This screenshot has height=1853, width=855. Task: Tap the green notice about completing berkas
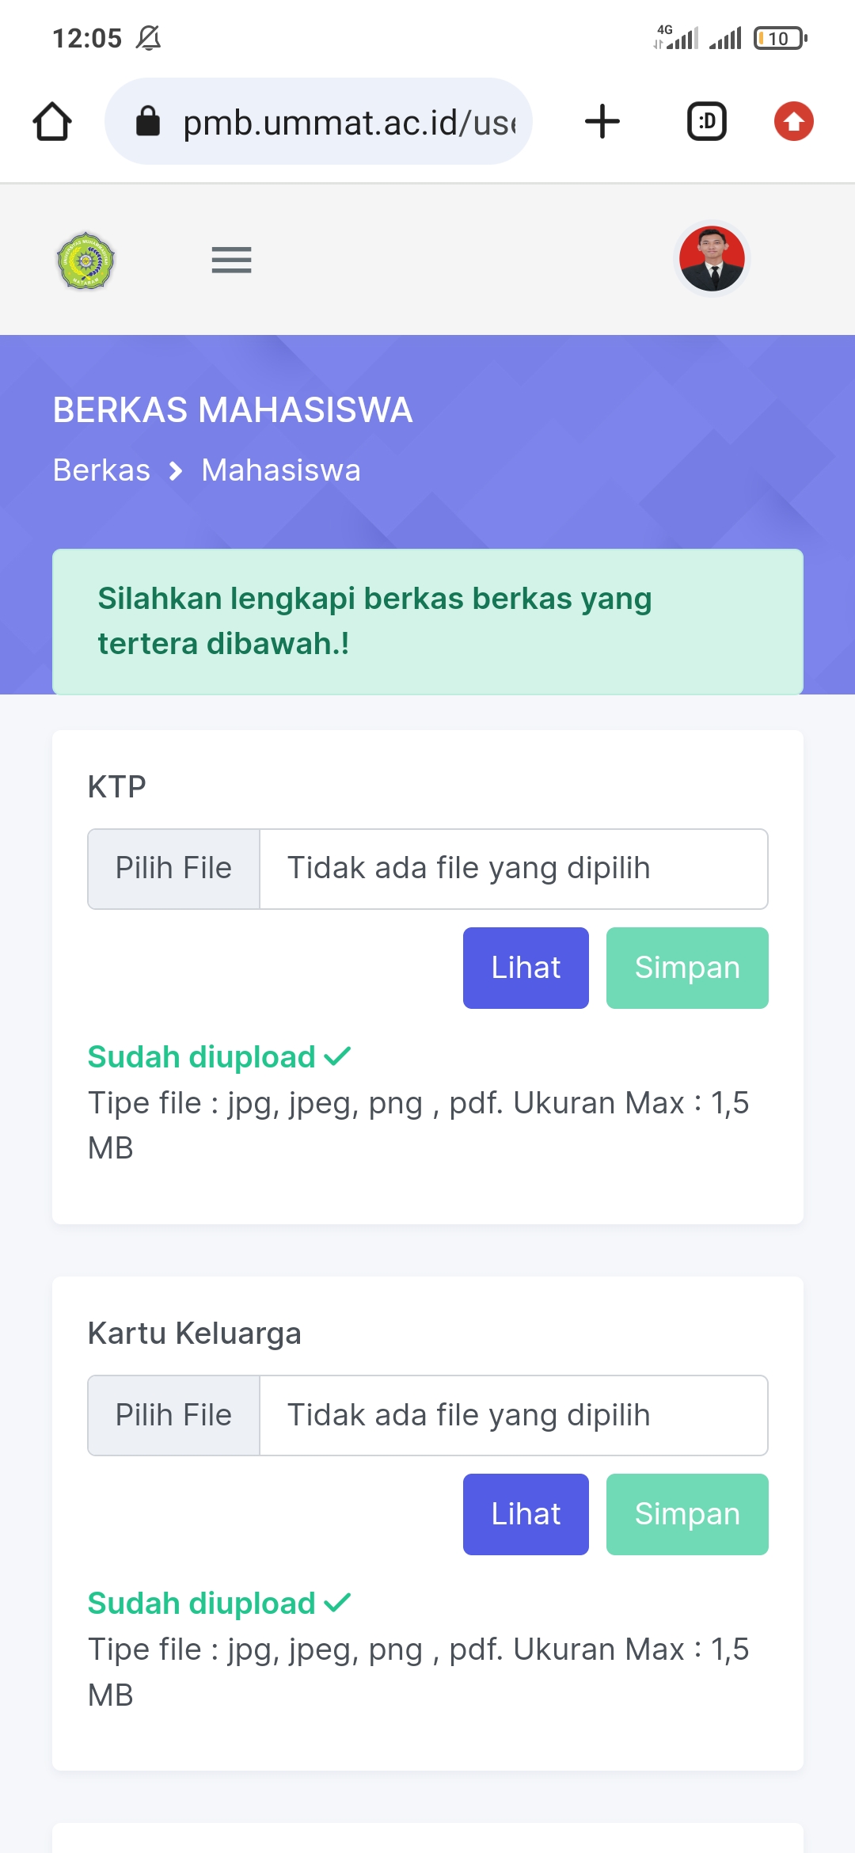(427, 622)
